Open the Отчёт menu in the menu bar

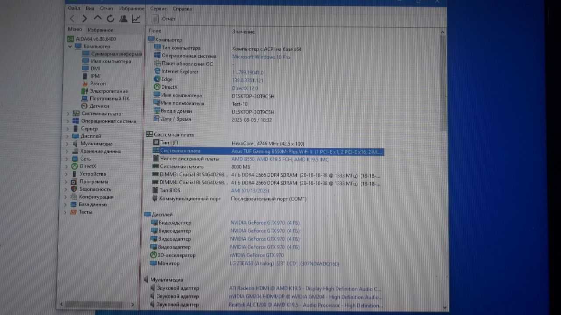(x=107, y=8)
